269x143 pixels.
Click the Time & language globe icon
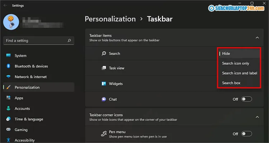8,119
